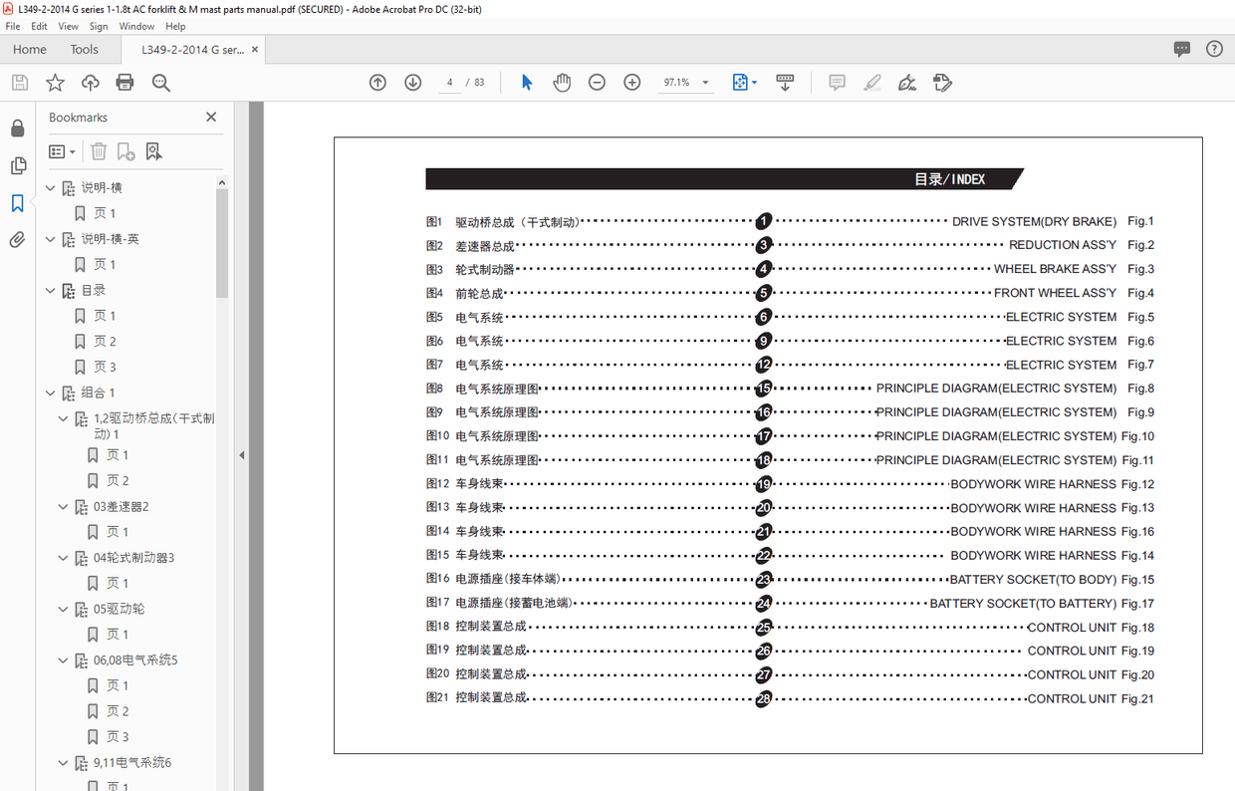Image resolution: width=1235 pixels, height=791 pixels.
Task: Click the Print file icon
Action: coord(124,83)
